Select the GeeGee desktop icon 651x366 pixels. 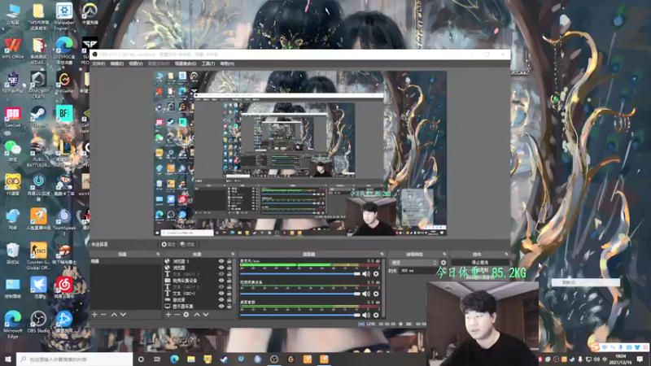tap(13, 117)
